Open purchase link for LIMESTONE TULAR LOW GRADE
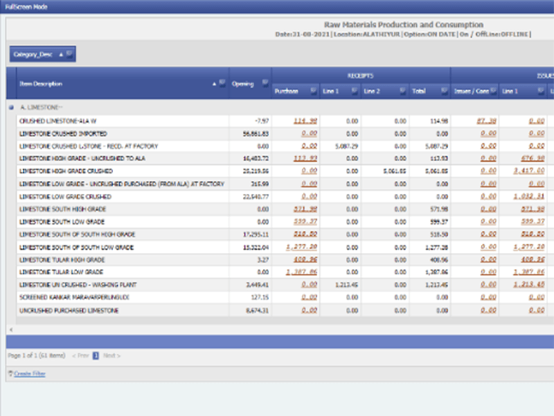554x416 pixels. tap(301, 272)
